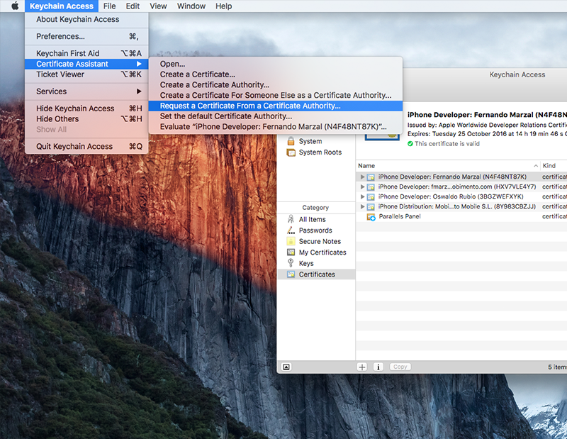
Task: Toggle the keychains list show/hide icon
Action: [x=286, y=367]
